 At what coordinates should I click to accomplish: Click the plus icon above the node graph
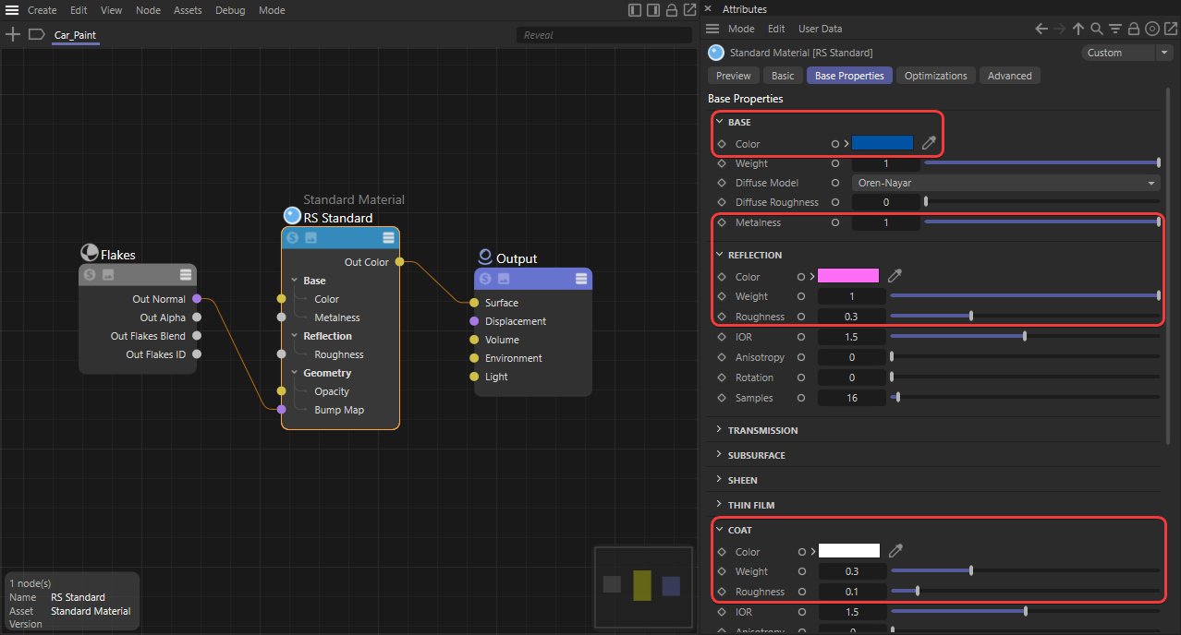tap(13, 35)
